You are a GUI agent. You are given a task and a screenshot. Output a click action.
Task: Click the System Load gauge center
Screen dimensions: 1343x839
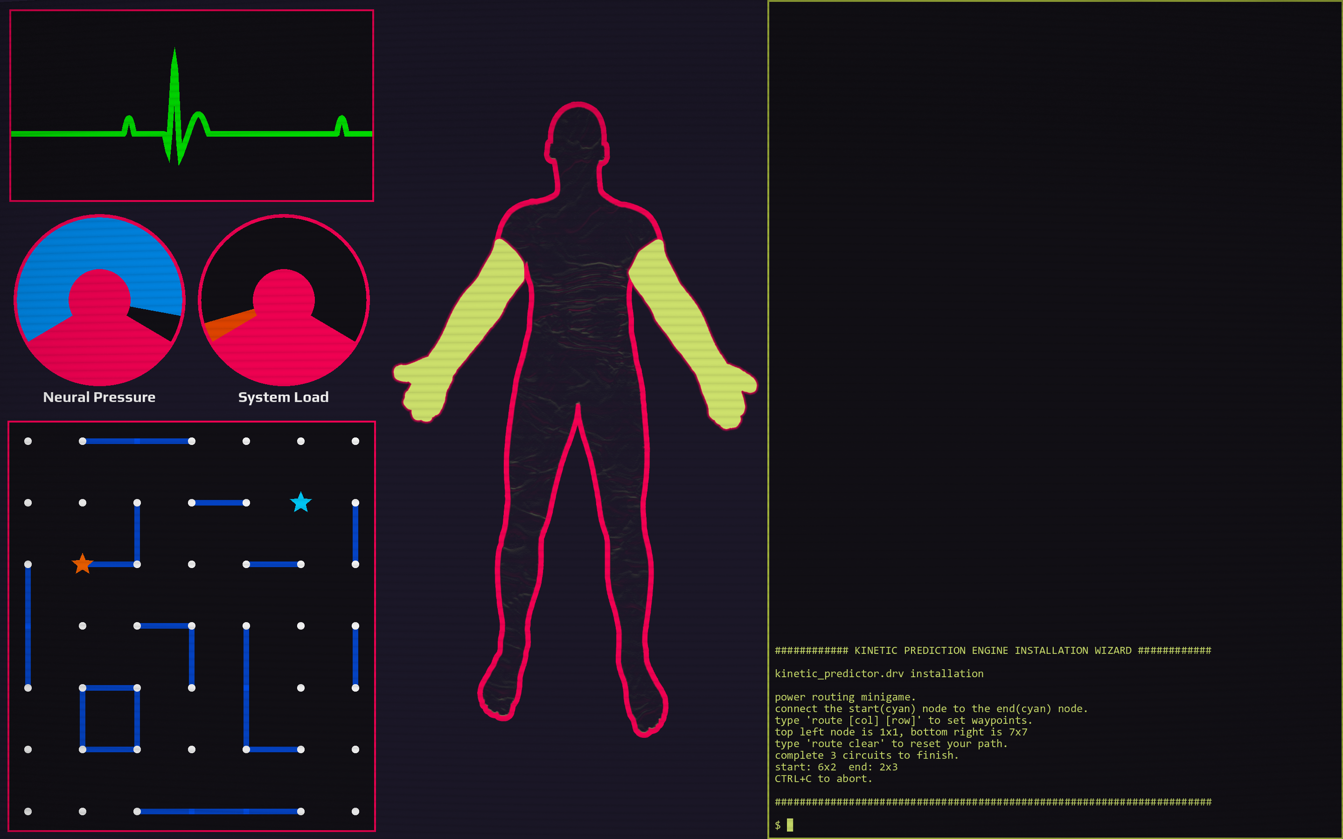(x=284, y=299)
